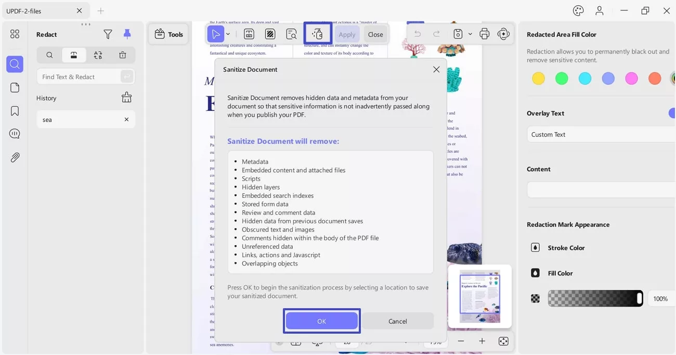The image size is (676, 355).
Task: Open the Tools menu
Action: pos(168,33)
